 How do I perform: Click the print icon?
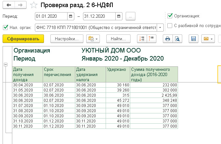click(x=167, y=39)
